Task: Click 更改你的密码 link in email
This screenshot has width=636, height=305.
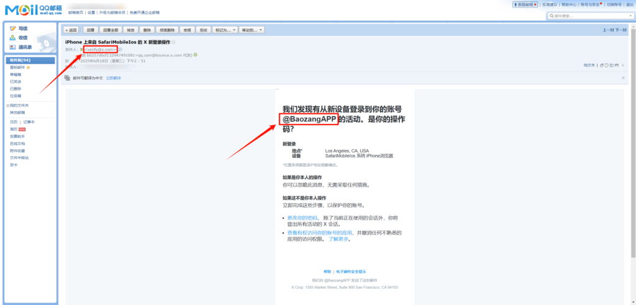Action: point(303,218)
